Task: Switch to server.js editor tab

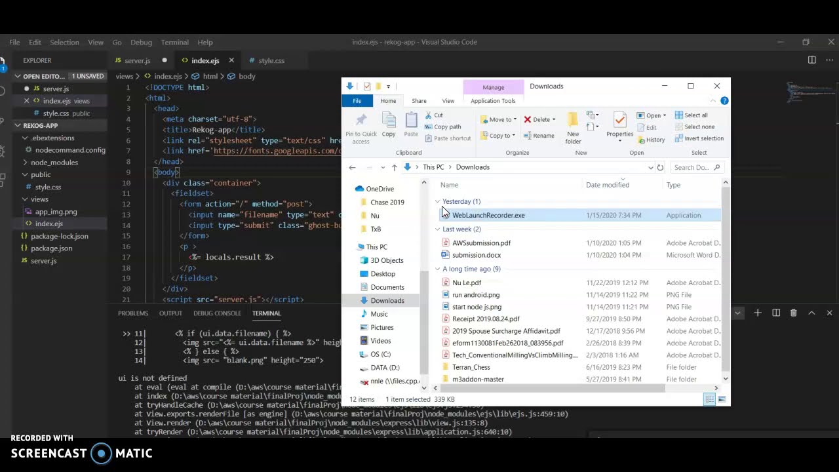Action: [137, 60]
